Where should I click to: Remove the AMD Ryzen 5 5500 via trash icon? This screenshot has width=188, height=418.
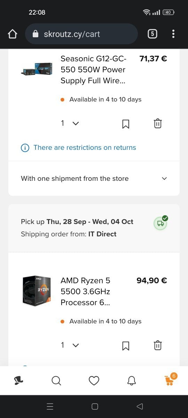158,345
